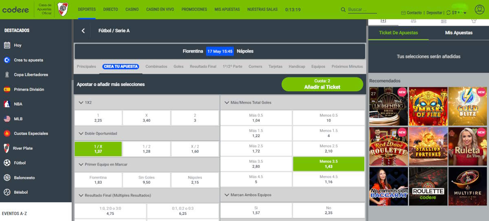Click the USA flag MLB icon
The width and height of the screenshot is (489, 221).
[x=7, y=119]
